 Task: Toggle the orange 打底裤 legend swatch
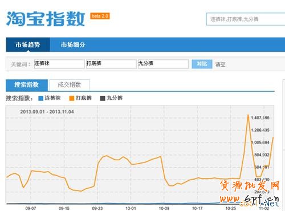pyautogui.click(x=72, y=98)
